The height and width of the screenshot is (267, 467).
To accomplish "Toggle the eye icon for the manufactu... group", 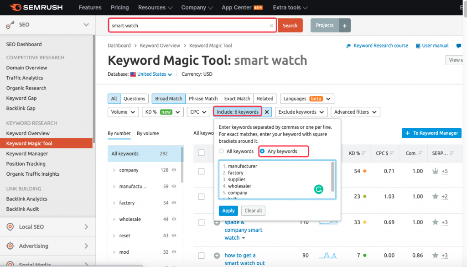I will click(174, 186).
